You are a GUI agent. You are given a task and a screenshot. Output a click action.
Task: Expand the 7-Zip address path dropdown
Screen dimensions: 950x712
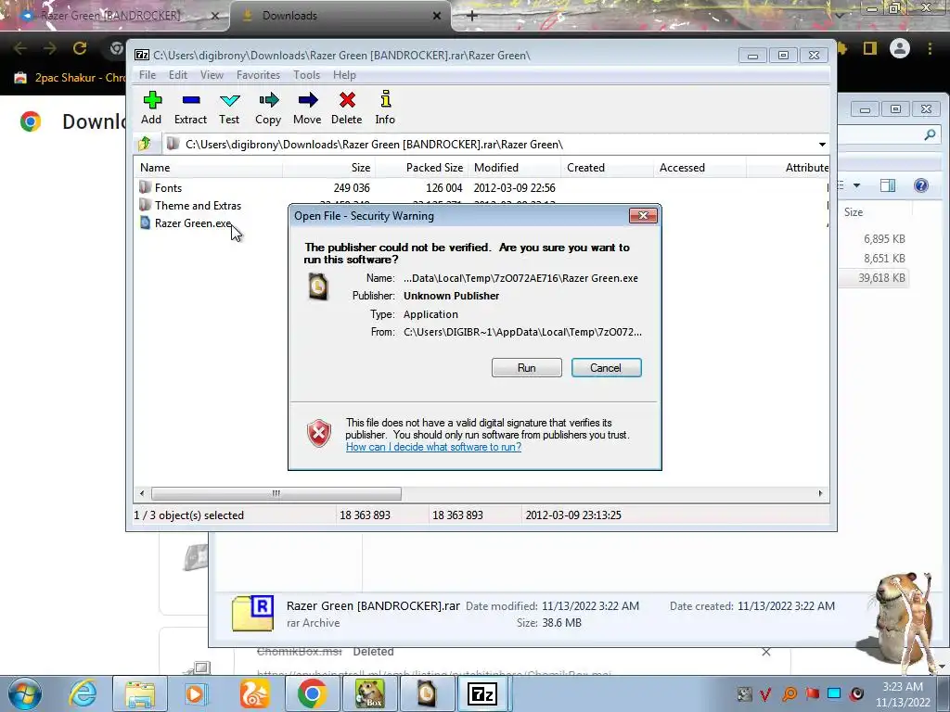(x=822, y=144)
